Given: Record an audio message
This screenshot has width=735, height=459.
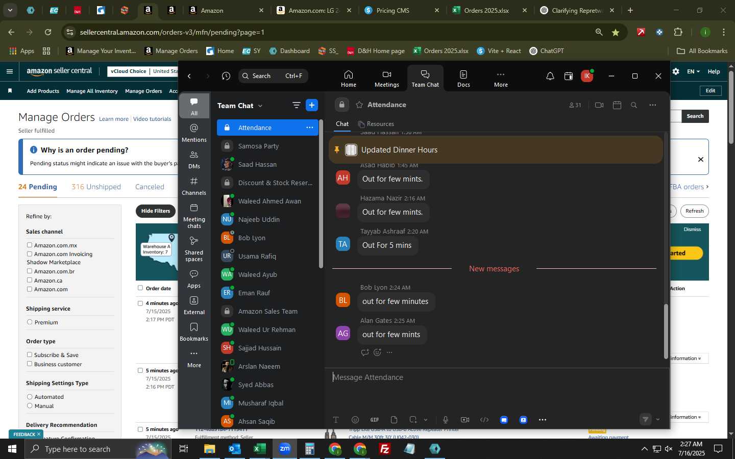Looking at the screenshot, I should click(x=446, y=420).
